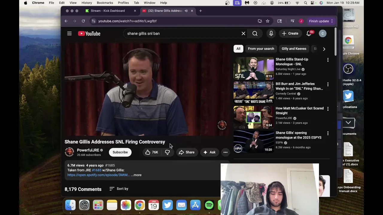Image resolution: width=383 pixels, height=215 pixels.
Task: Bookmark this page with the star
Action: tap(268, 21)
